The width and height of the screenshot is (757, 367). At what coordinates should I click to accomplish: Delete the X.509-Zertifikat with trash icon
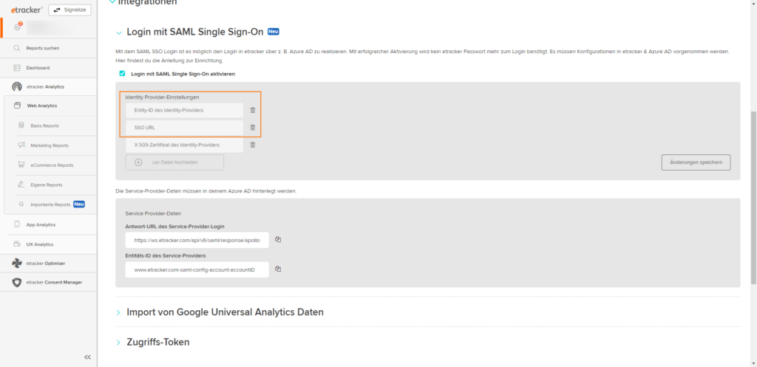click(253, 145)
